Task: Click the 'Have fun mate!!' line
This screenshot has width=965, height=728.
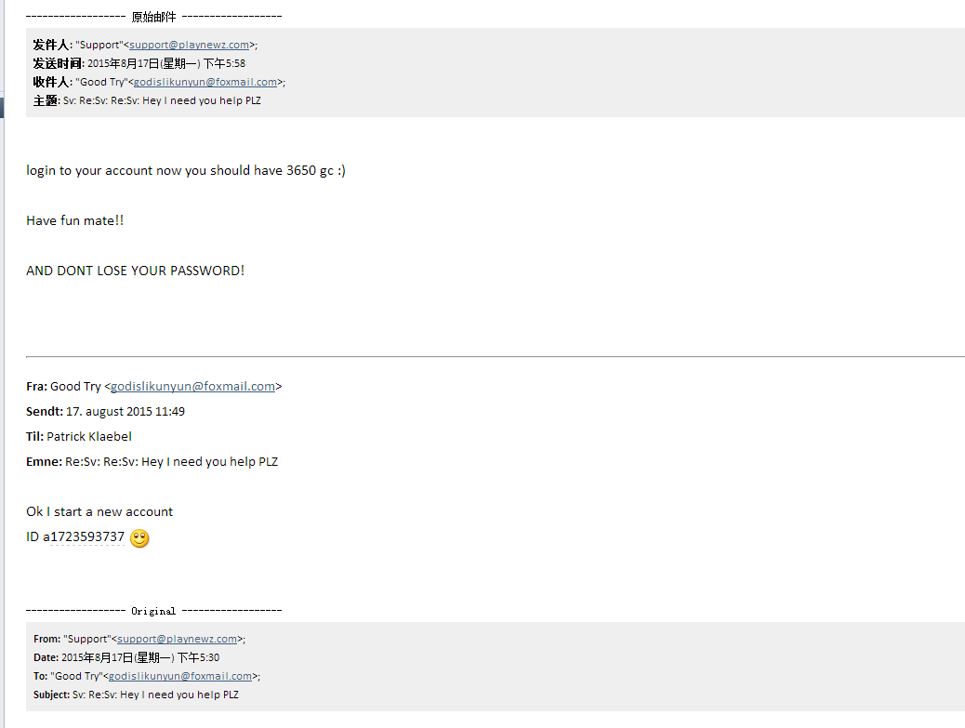Action: click(75, 220)
